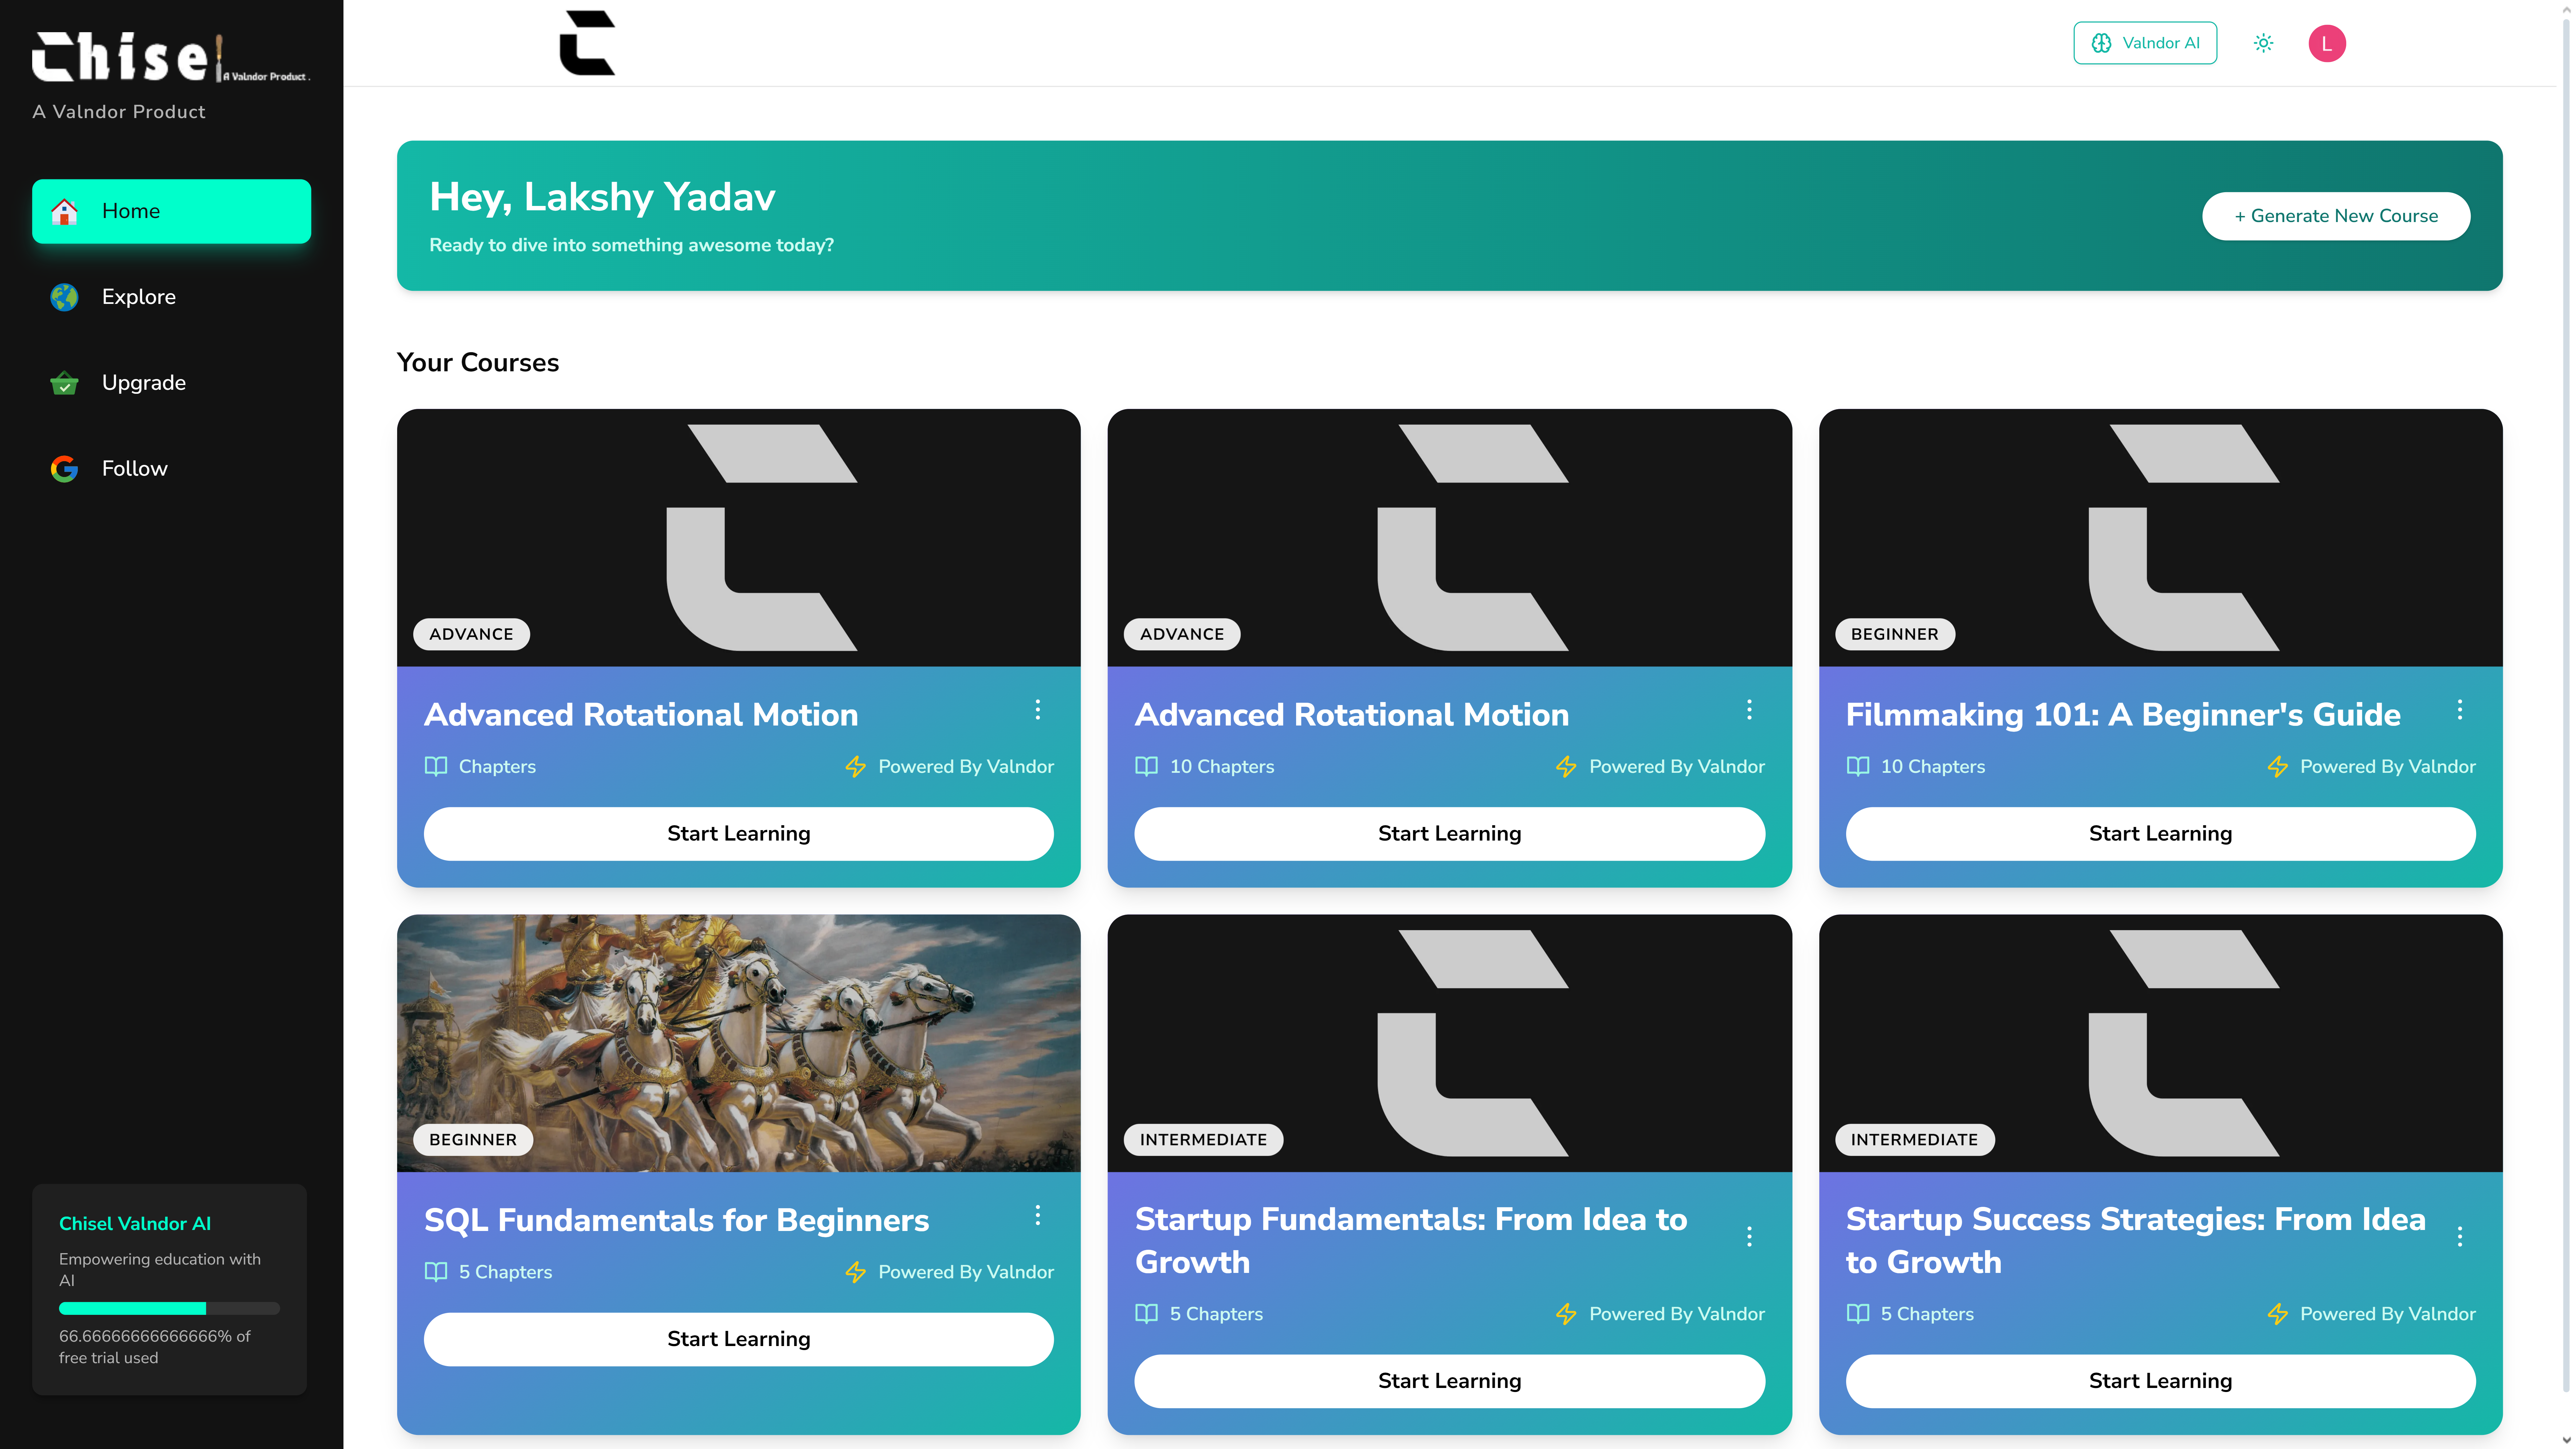Click Startup Success Strategies title
The width and height of the screenshot is (2576, 1449).
coord(2136,1241)
